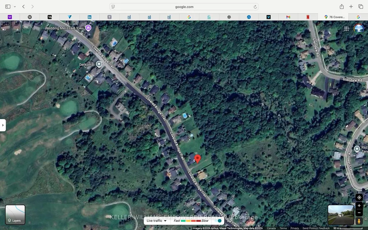
Task: Click the dark red Slow traffic color
Action: click(198, 221)
